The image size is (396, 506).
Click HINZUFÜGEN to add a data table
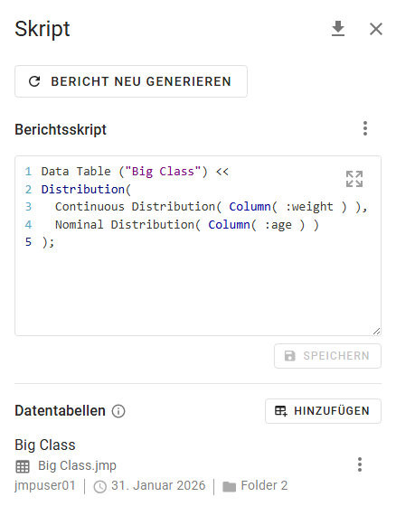tap(323, 411)
